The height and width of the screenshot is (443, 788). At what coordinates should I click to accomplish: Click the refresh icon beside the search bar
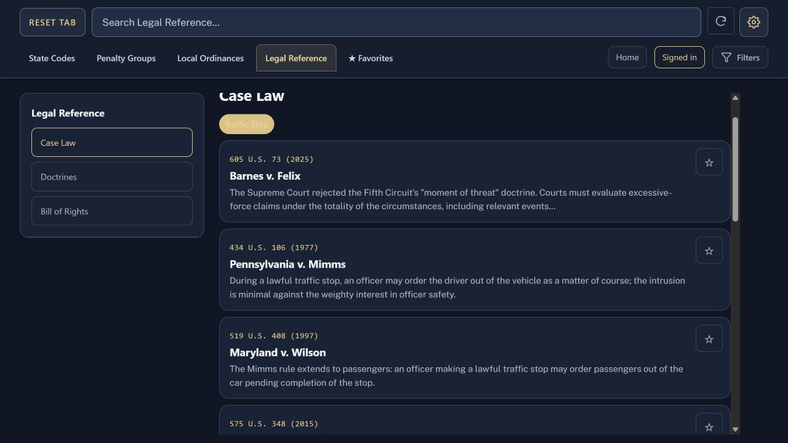tap(721, 22)
